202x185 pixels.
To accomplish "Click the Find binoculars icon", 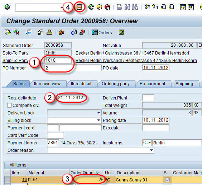I will pyautogui.click(x=127, y=7).
